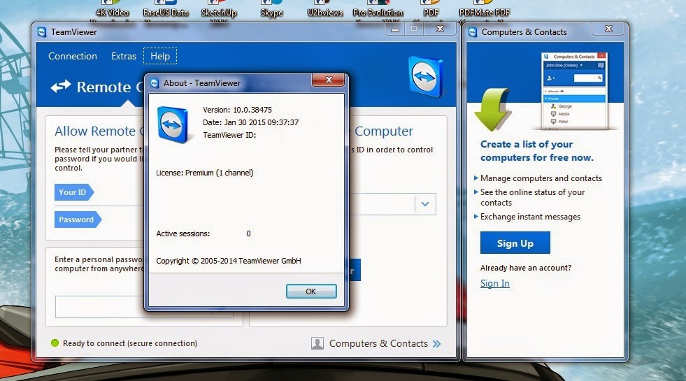Click the Skype desktop shortcut
The width and height of the screenshot is (686, 381).
[271, 10]
